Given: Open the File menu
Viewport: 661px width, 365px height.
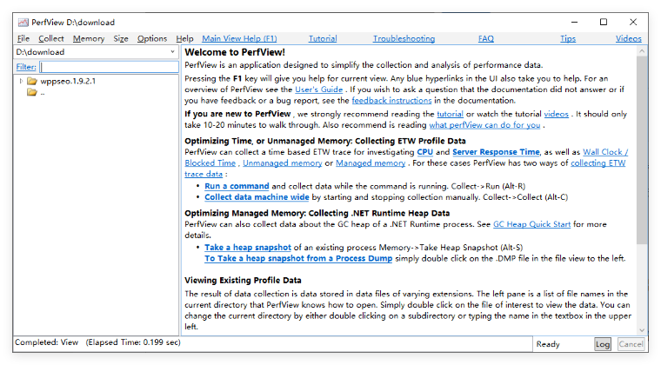Looking at the screenshot, I should pos(23,38).
